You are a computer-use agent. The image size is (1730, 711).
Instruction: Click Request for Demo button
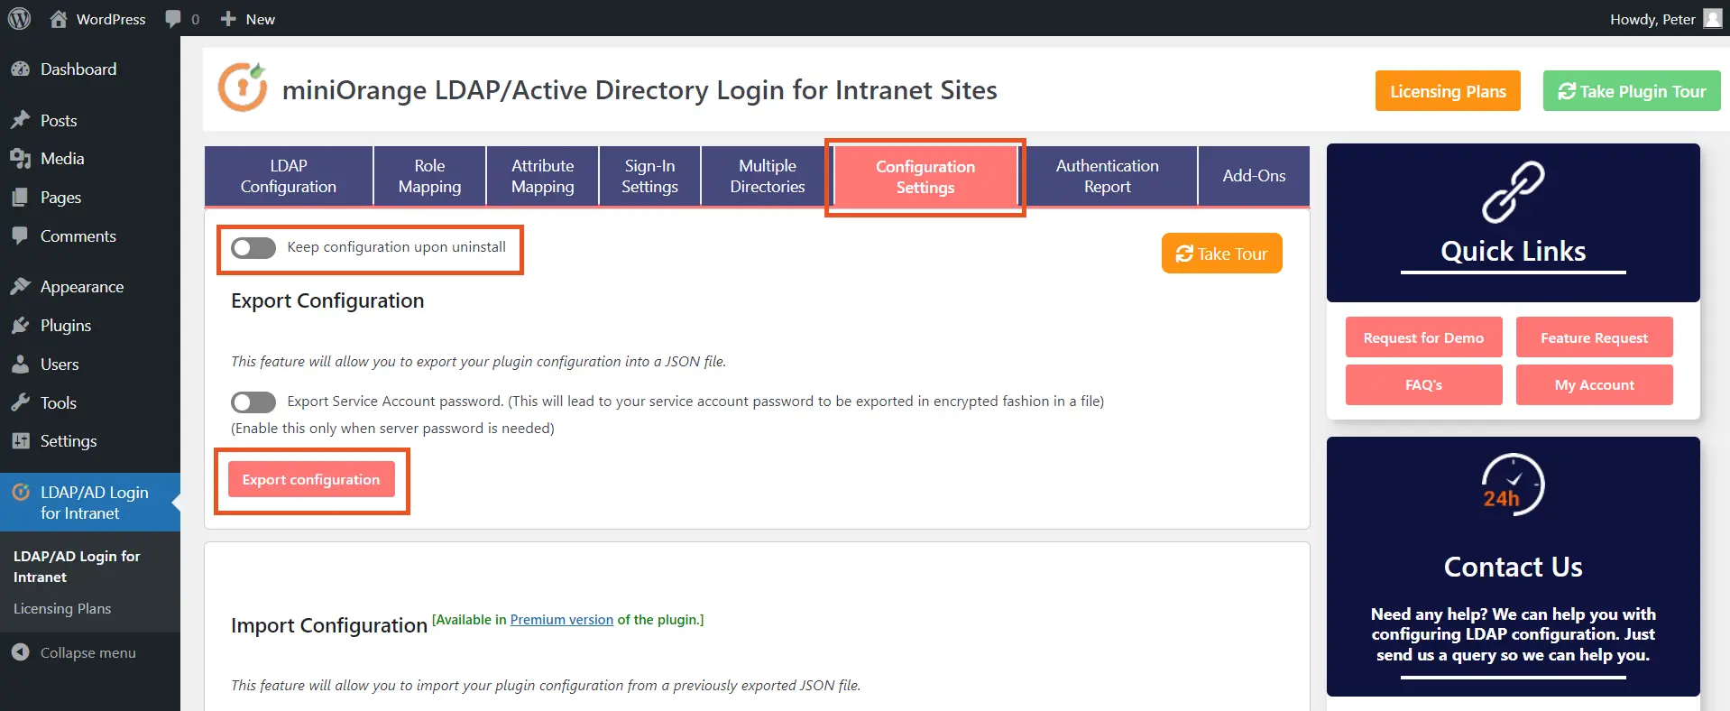tap(1423, 337)
